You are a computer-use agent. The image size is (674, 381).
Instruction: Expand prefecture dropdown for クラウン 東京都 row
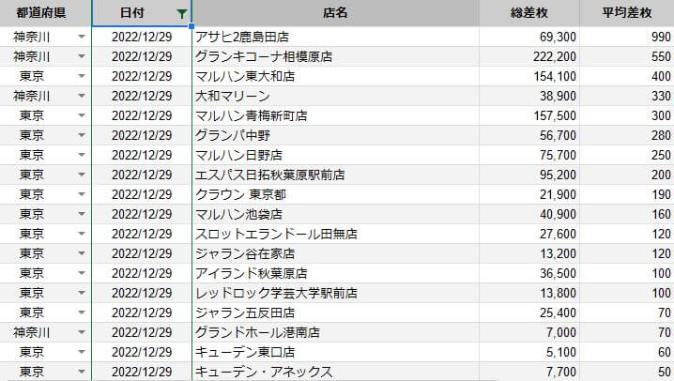[82, 194]
